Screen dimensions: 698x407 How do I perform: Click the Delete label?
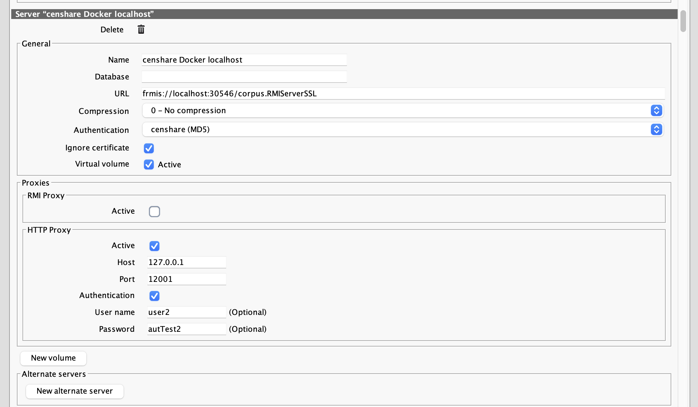click(x=112, y=30)
